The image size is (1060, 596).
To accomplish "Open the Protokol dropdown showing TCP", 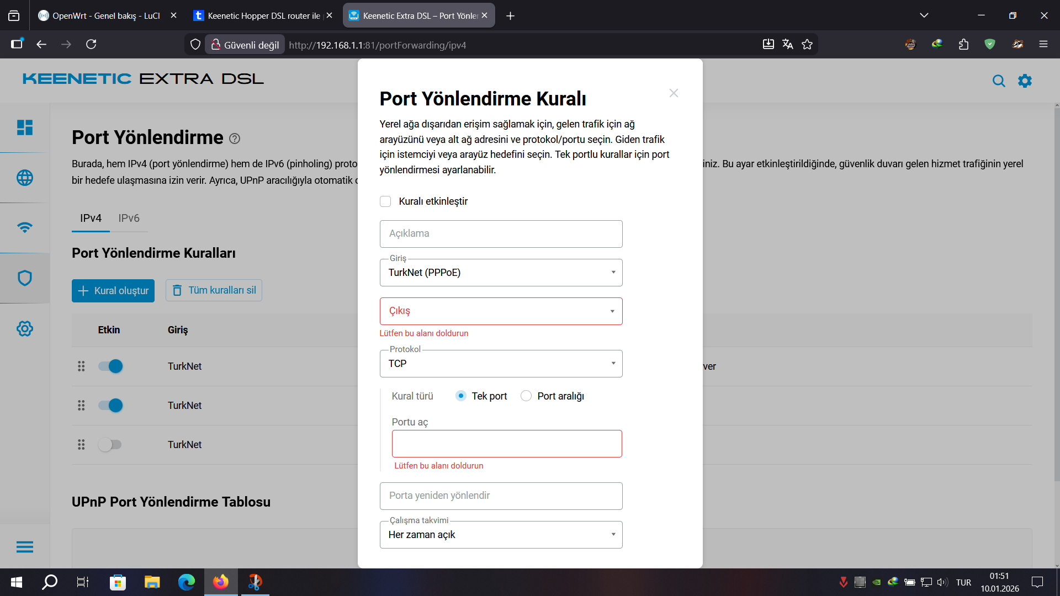I will click(x=501, y=364).
